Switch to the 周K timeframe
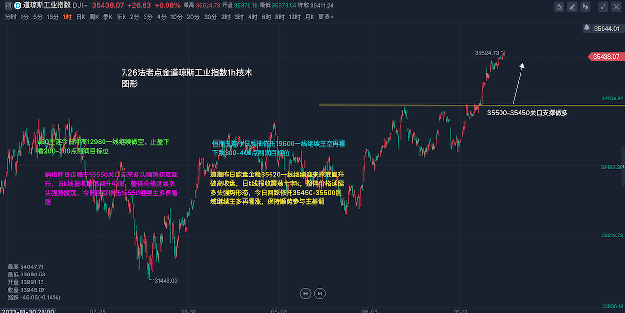Viewport: 625px width, 313px height. (x=94, y=17)
